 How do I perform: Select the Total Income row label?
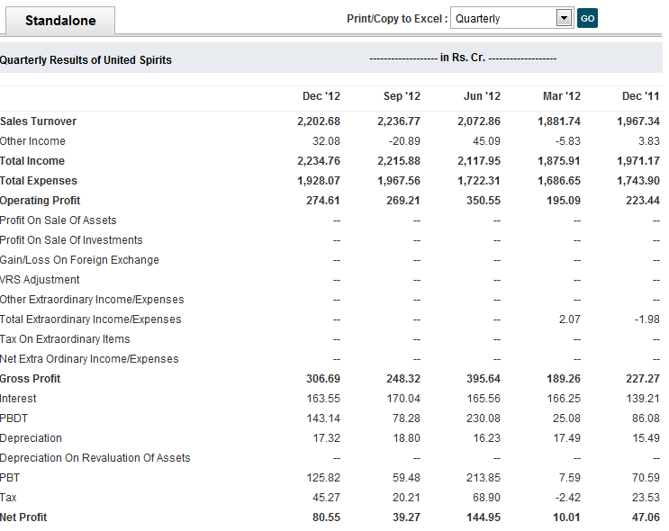tap(32, 161)
